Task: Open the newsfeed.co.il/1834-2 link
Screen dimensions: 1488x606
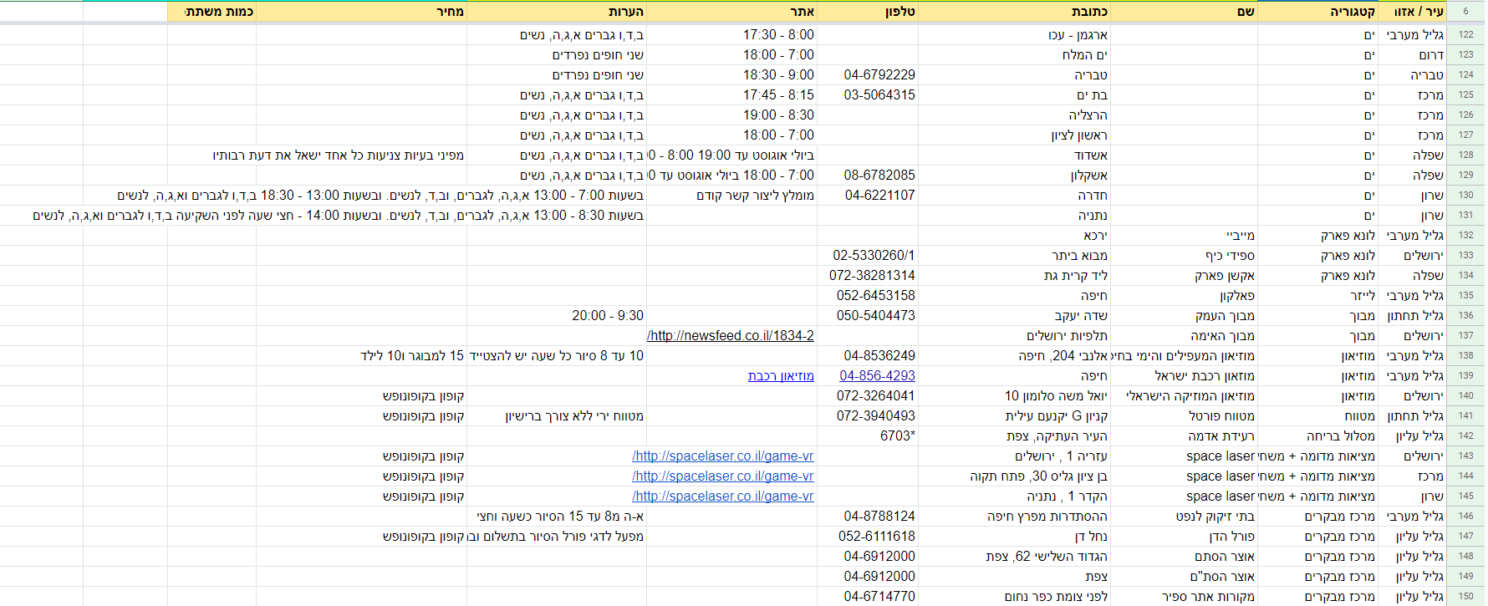Action: [x=731, y=336]
